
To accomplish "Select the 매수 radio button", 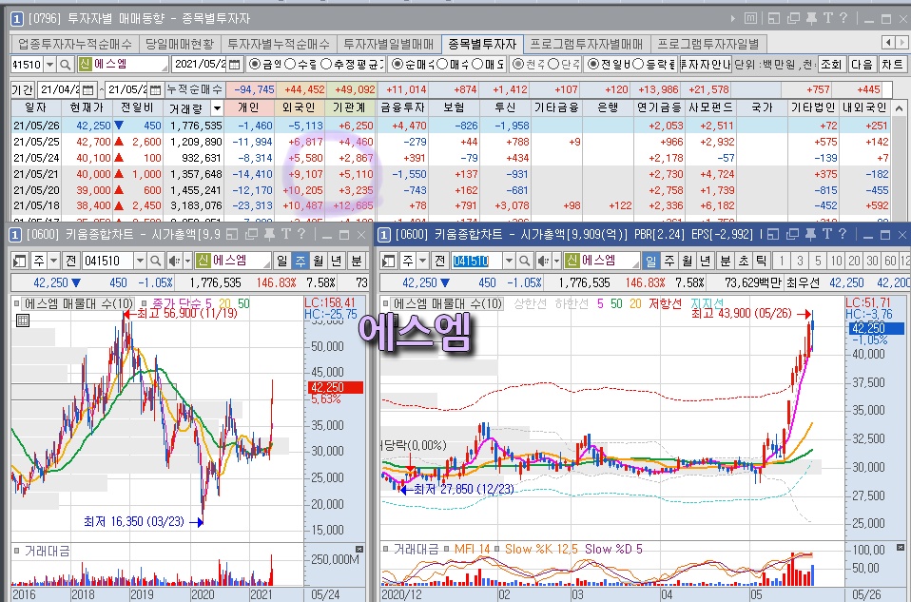I will tap(443, 65).
